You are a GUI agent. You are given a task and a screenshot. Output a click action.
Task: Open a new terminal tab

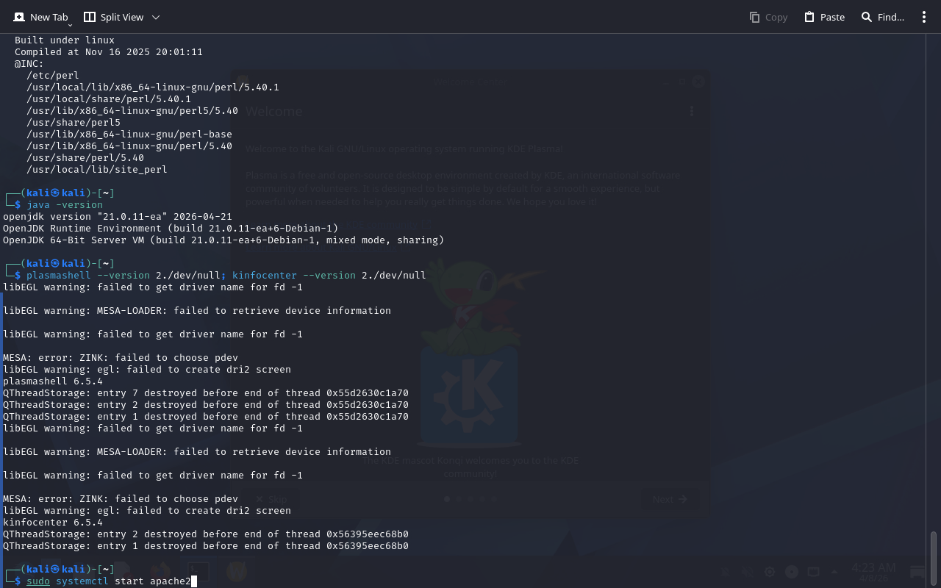(x=41, y=17)
